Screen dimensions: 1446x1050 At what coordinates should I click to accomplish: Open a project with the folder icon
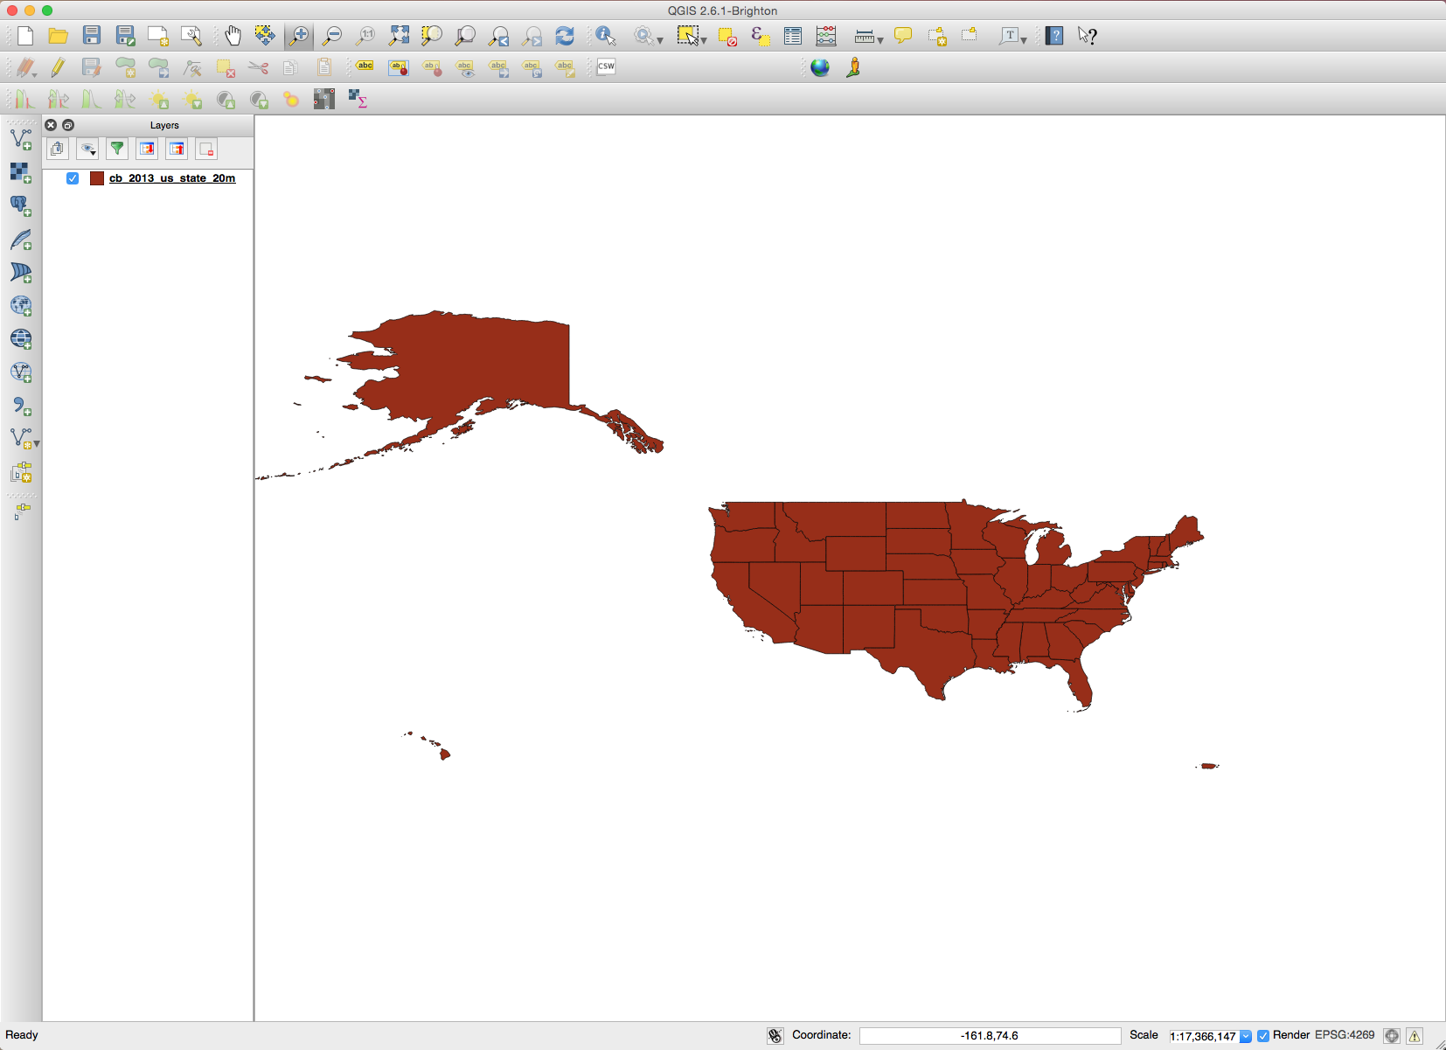click(59, 36)
